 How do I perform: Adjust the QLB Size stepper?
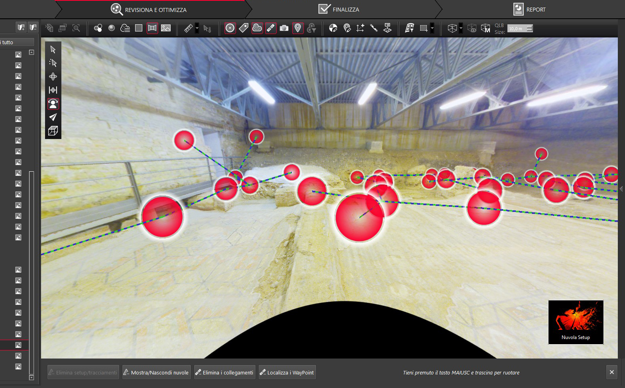(x=529, y=28)
